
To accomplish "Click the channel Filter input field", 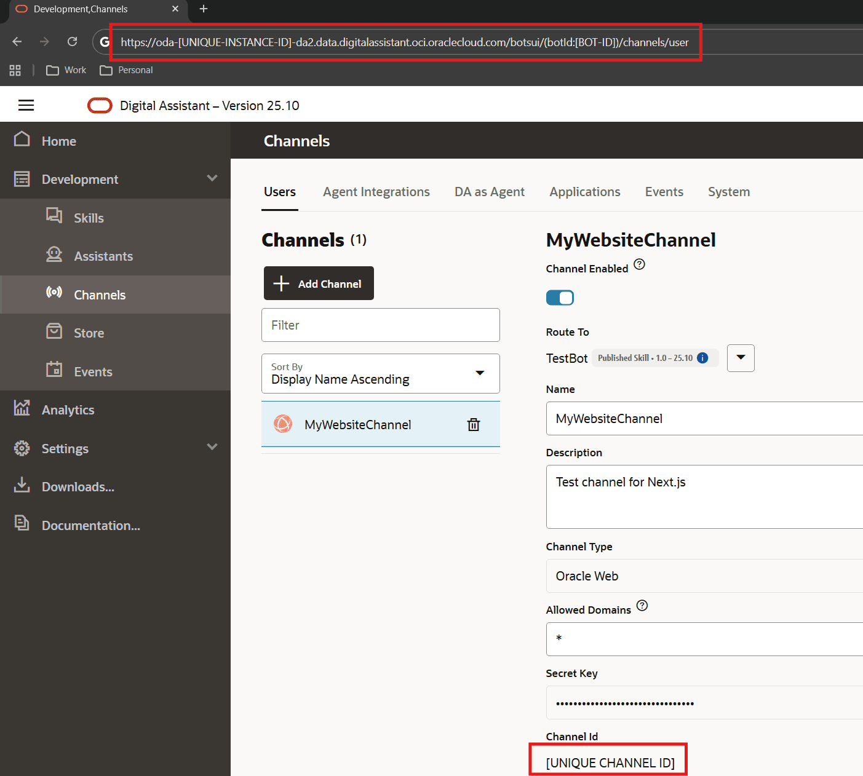I will pos(380,325).
